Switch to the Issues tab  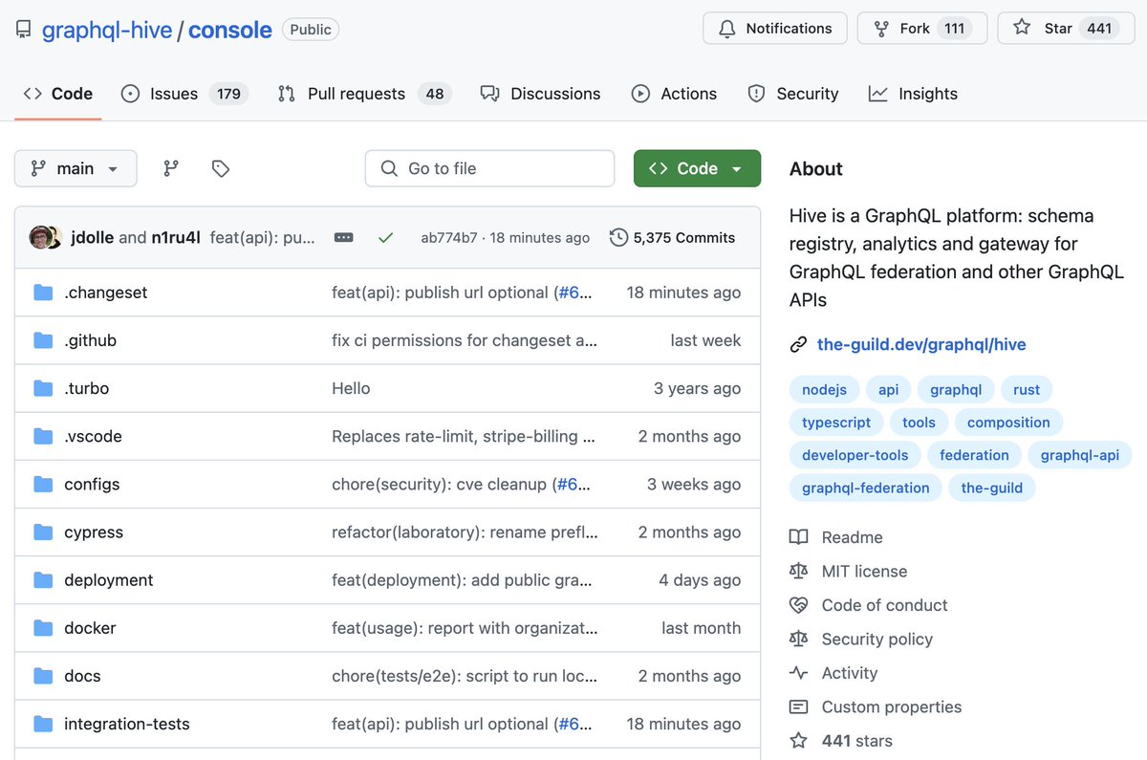point(184,94)
